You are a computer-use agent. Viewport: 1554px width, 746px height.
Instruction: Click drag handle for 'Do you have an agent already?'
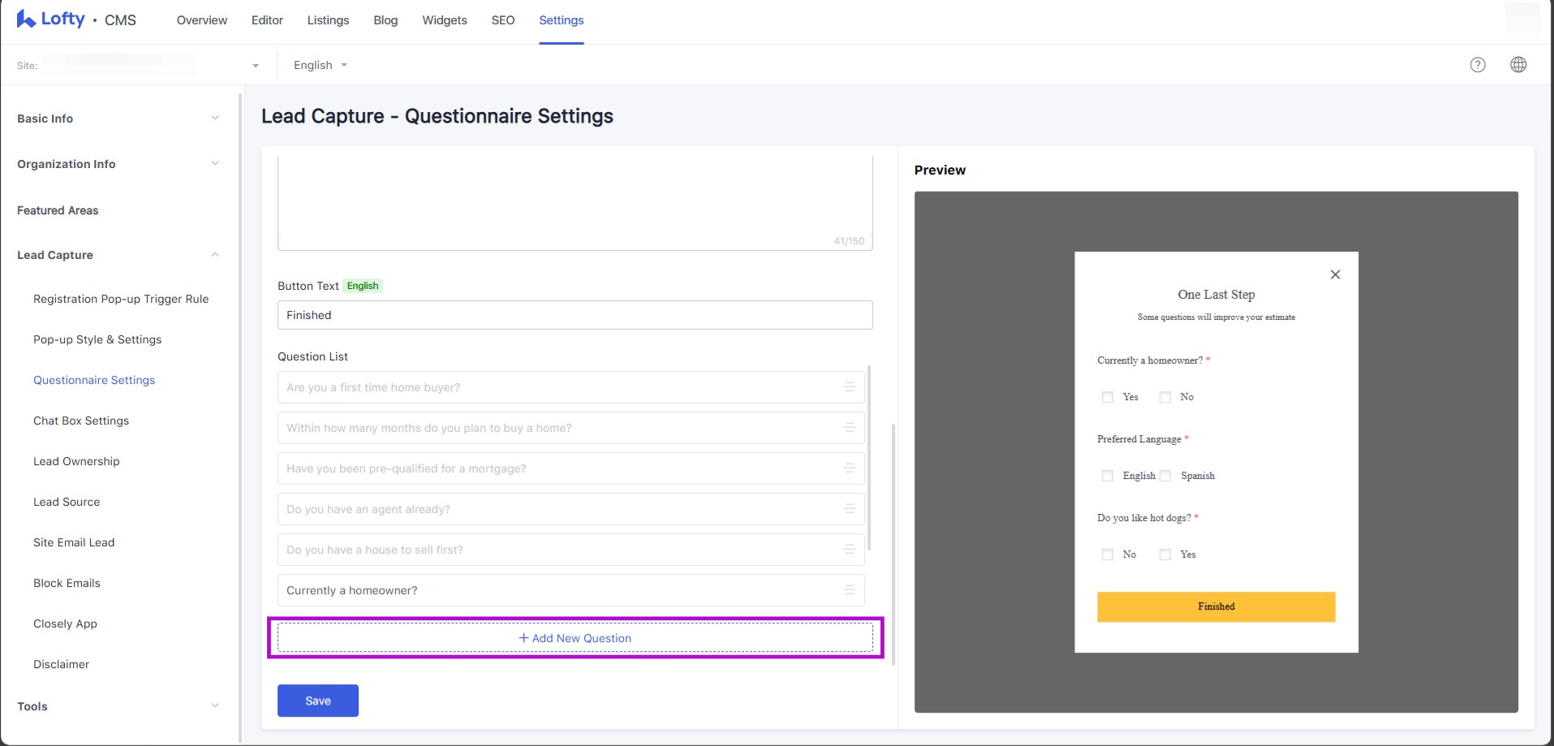coord(850,509)
